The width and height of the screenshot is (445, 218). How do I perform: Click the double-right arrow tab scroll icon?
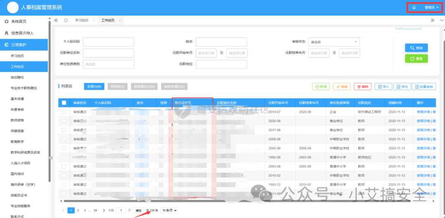432,21
